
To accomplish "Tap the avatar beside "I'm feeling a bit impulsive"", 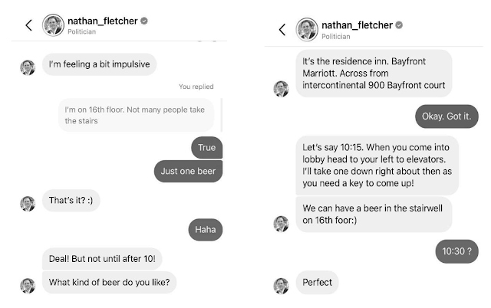I will (28, 67).
